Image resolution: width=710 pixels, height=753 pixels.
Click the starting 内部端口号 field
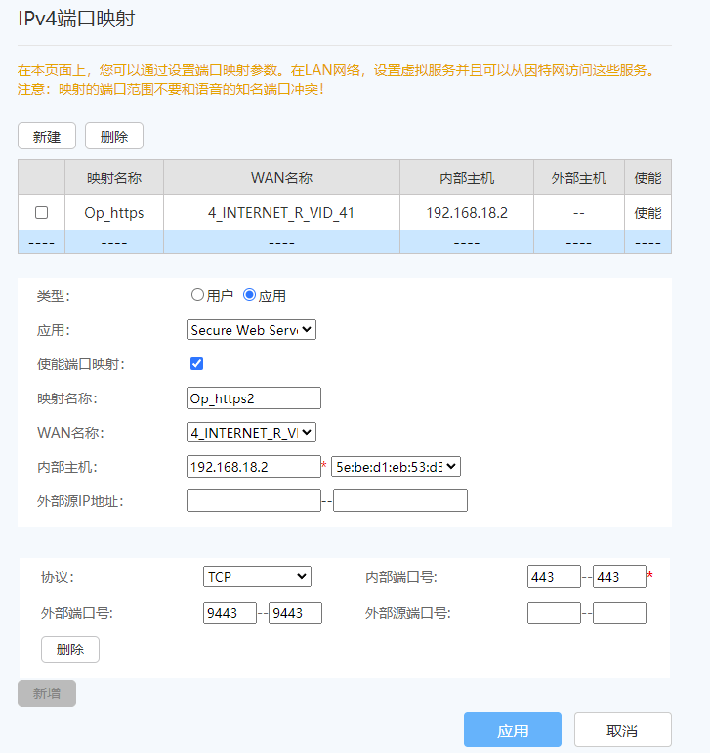[554, 577]
